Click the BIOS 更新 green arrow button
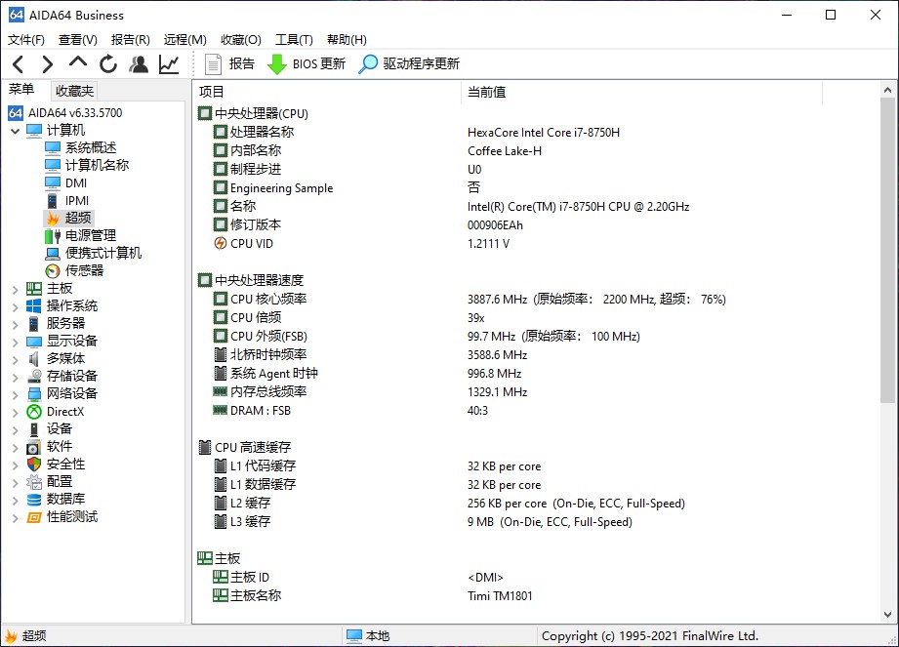The width and height of the screenshot is (899, 647). click(306, 64)
